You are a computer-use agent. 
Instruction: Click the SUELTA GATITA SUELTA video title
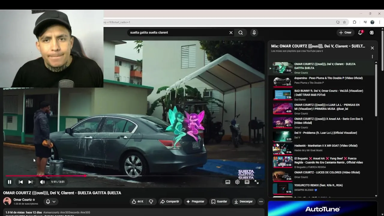62,193
